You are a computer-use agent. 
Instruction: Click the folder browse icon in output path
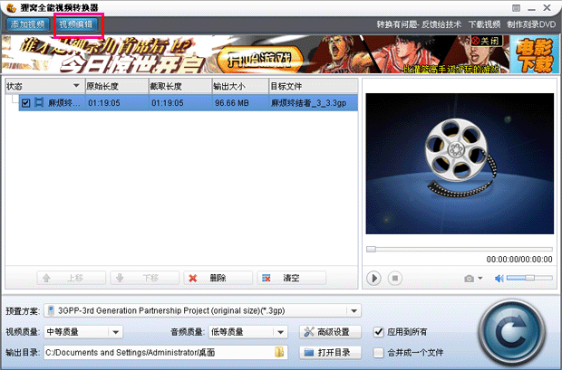[281, 352]
